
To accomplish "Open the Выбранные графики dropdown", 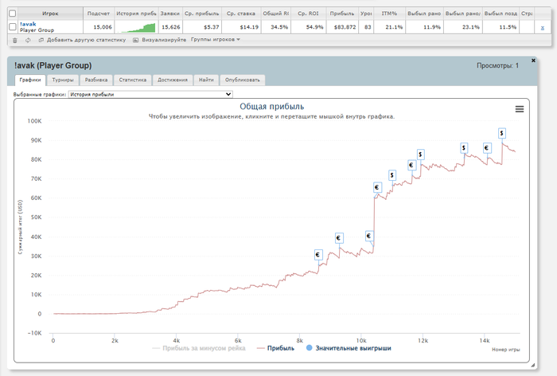I will tap(150, 94).
